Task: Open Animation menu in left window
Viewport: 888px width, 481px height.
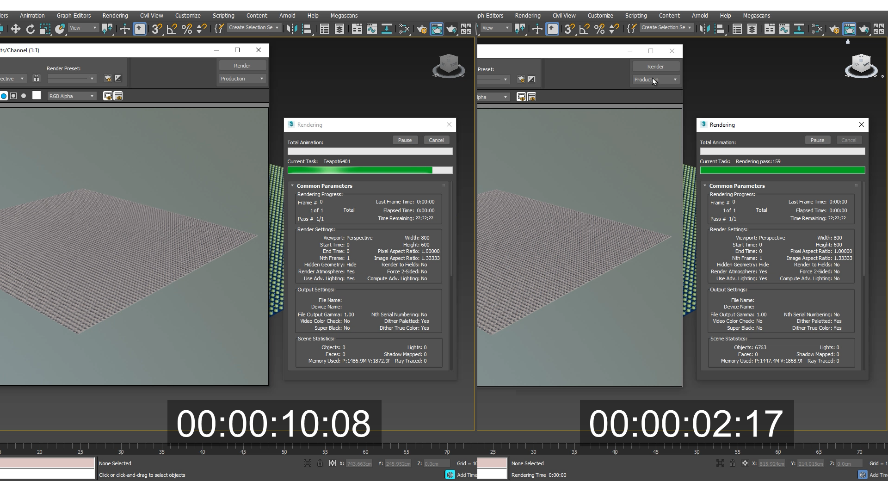Action: tap(32, 15)
